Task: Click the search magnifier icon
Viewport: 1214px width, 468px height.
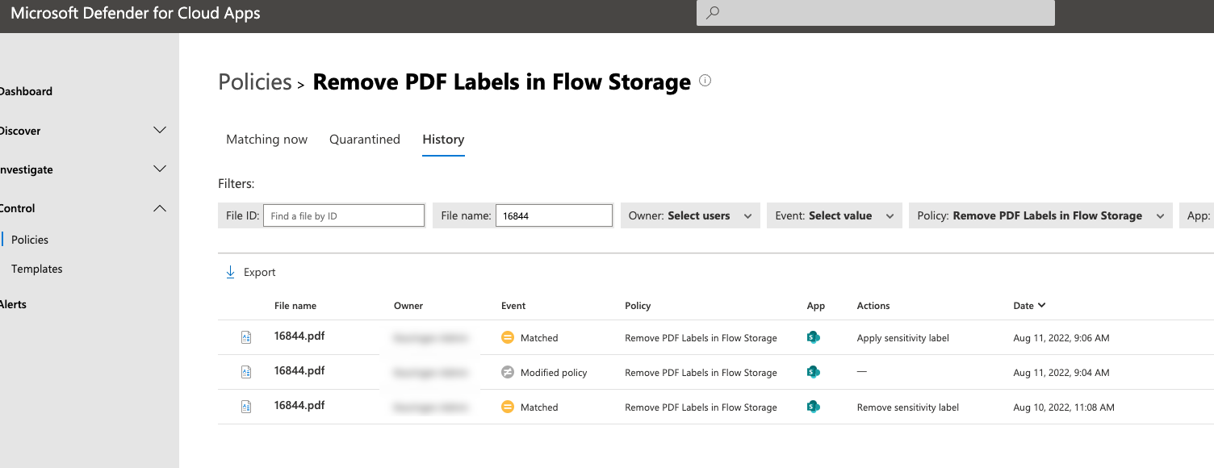Action: pyautogui.click(x=712, y=13)
